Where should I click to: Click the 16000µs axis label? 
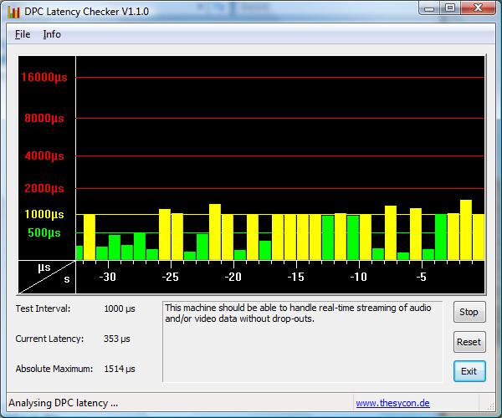pyautogui.click(x=44, y=78)
